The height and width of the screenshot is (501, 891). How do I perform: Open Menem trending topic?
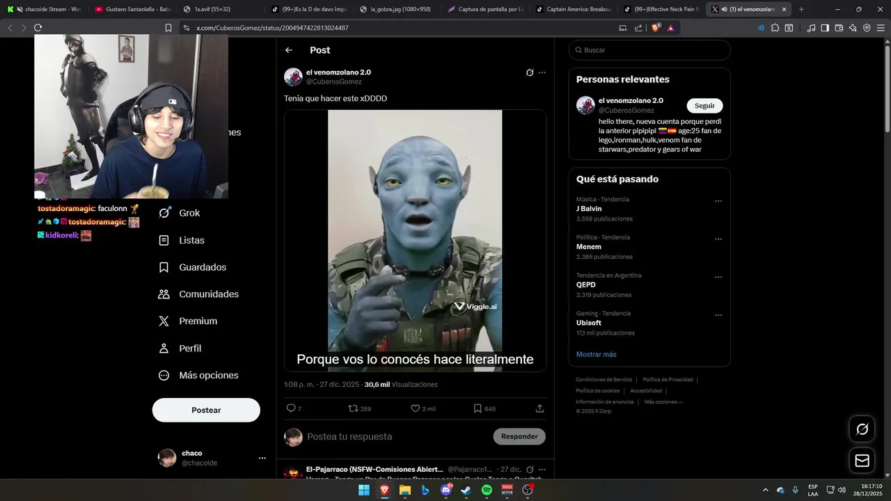[x=589, y=247]
